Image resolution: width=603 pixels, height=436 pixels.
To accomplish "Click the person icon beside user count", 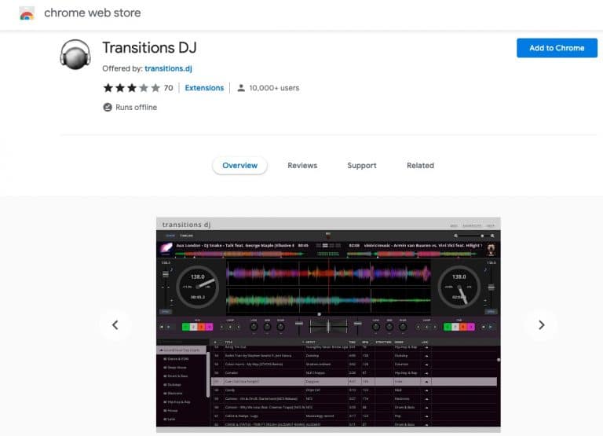I will tap(241, 88).
